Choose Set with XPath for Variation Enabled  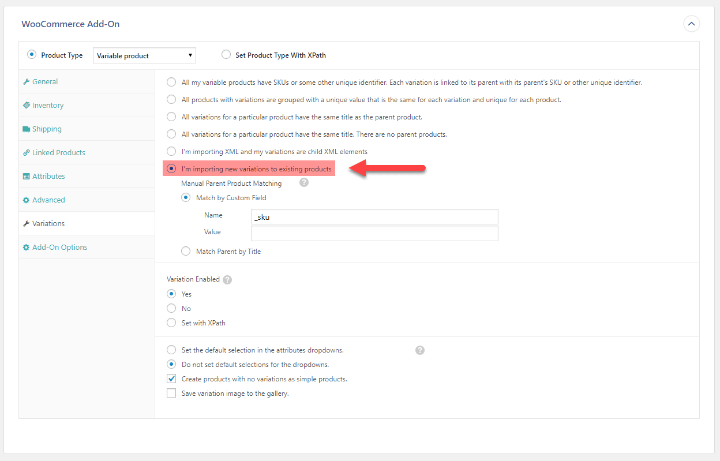[x=171, y=323]
